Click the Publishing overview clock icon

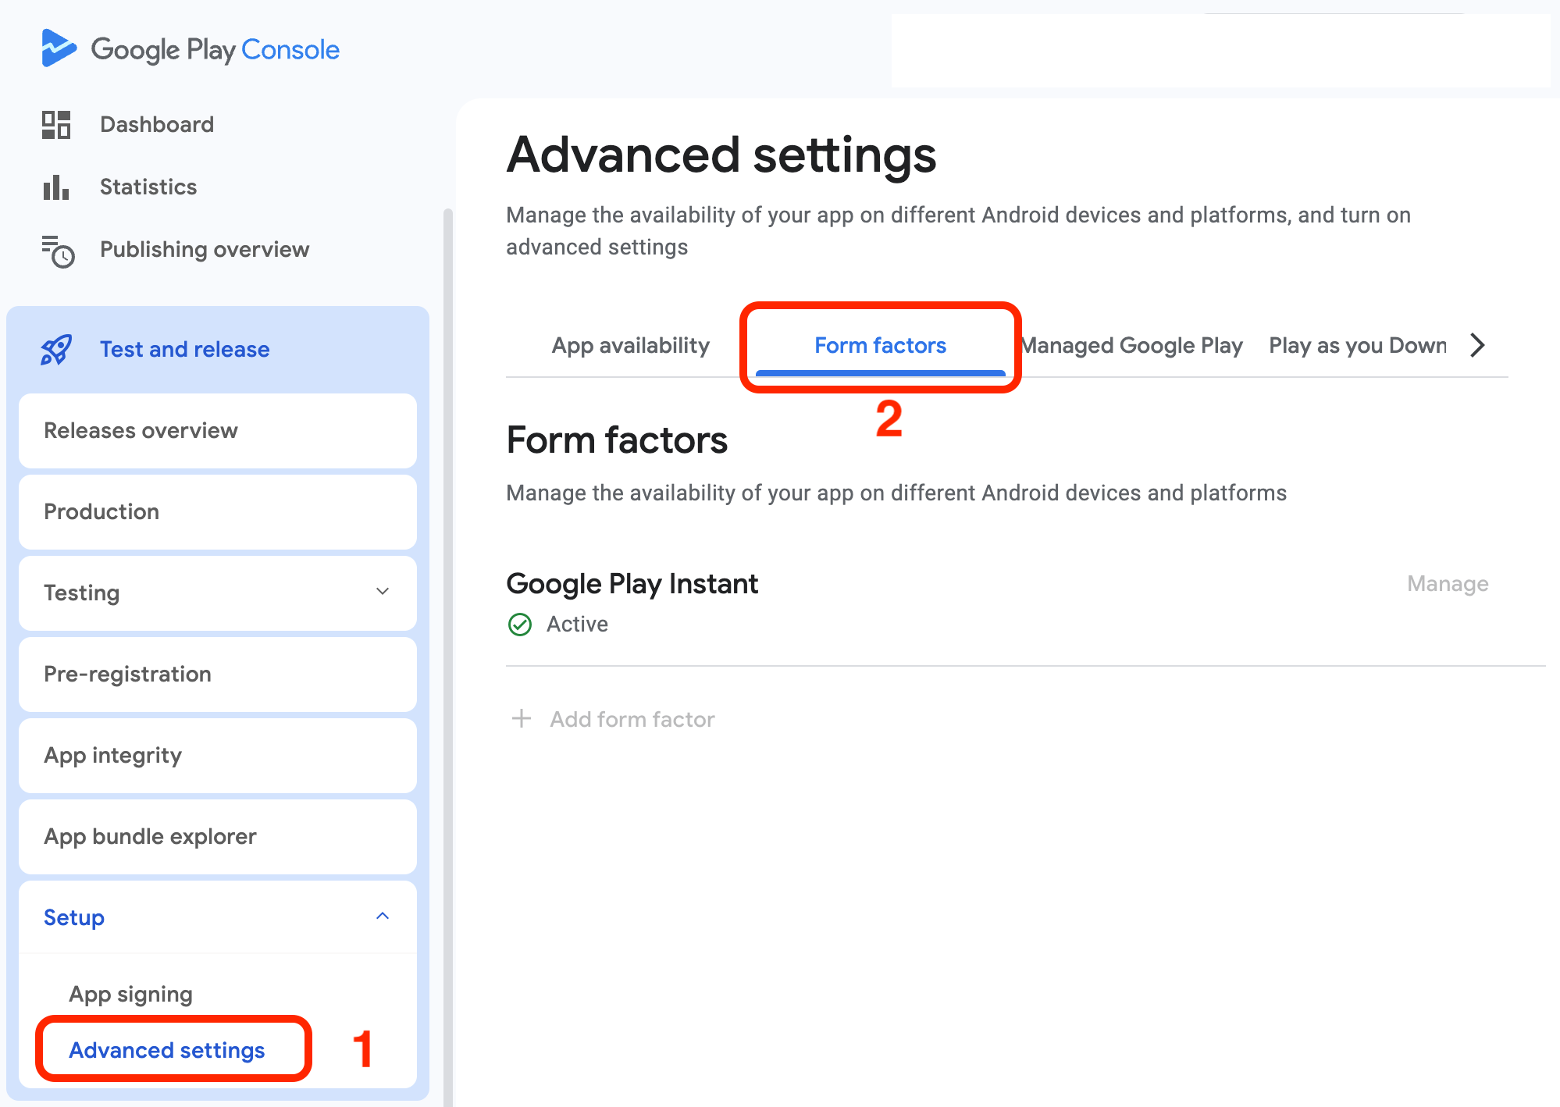point(58,251)
